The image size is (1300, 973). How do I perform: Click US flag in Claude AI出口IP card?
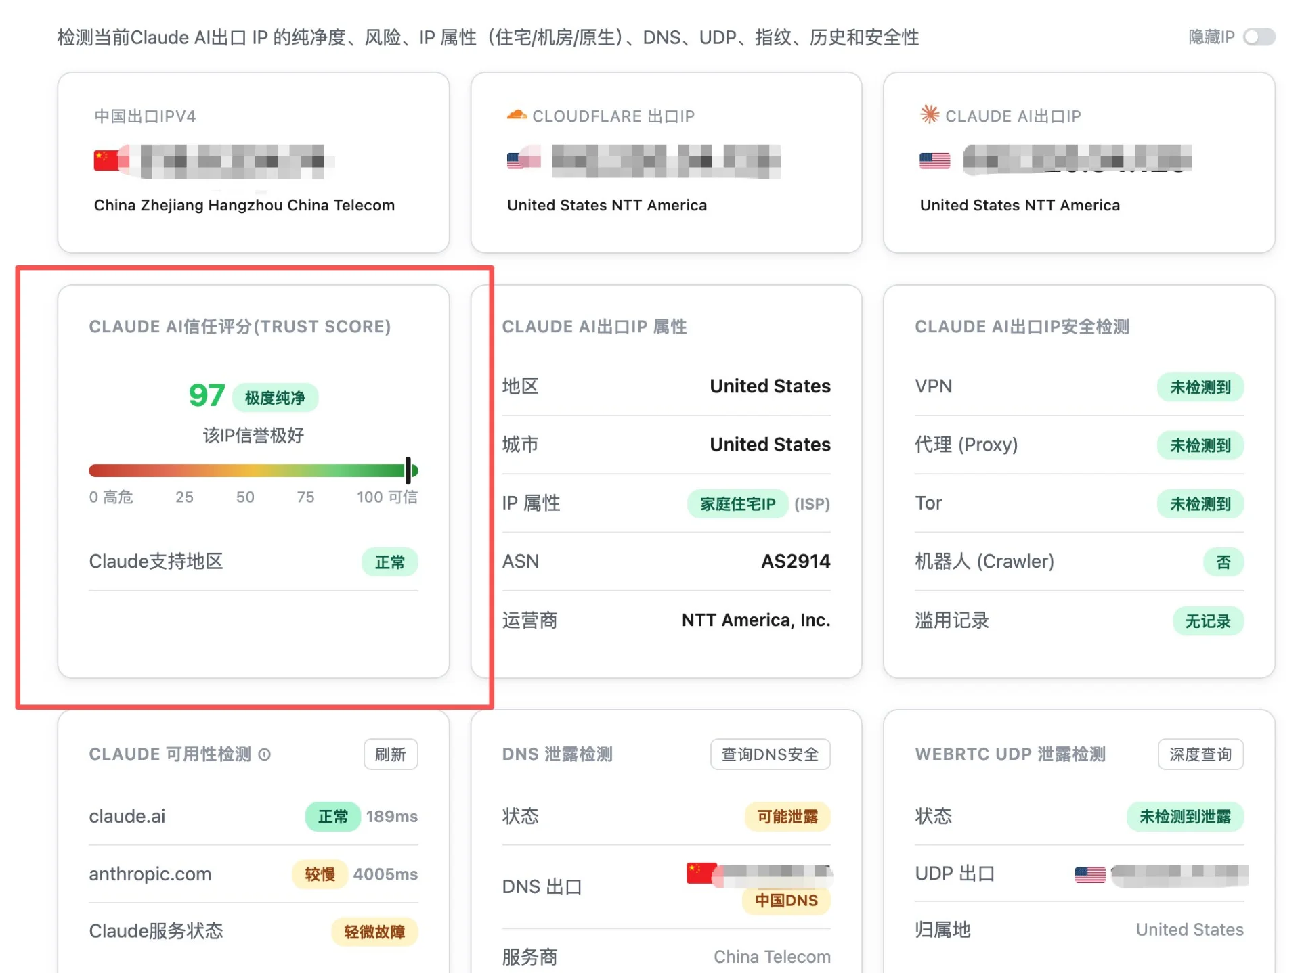[x=934, y=160]
